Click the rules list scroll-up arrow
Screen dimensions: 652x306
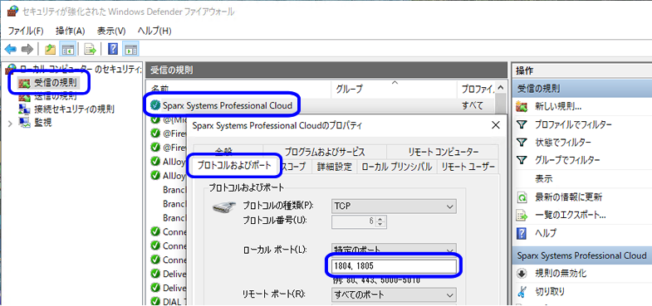pos(501,88)
